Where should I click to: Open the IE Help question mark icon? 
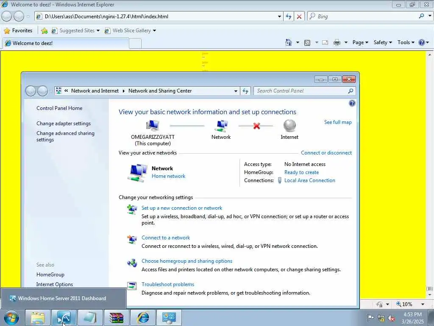(x=422, y=42)
